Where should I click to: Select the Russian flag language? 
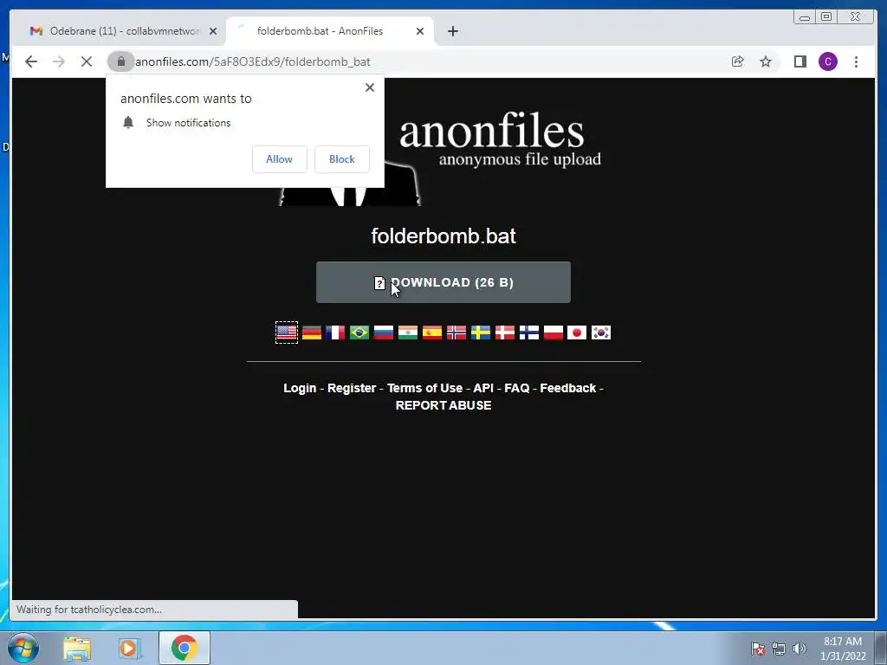384,332
